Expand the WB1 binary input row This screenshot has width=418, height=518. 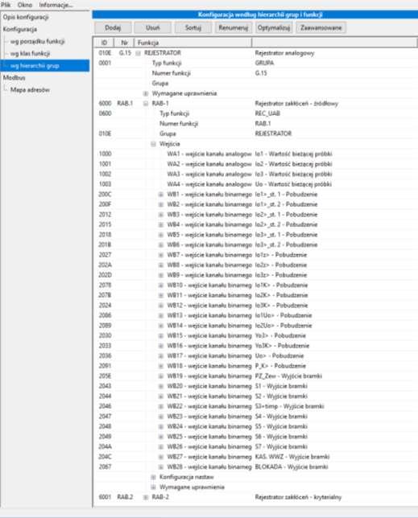coord(161,195)
